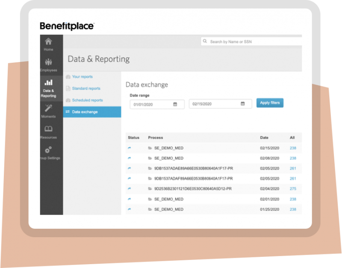Click the folder icon in the 02/08/2020 SE_DEMO_MED row

150,158
